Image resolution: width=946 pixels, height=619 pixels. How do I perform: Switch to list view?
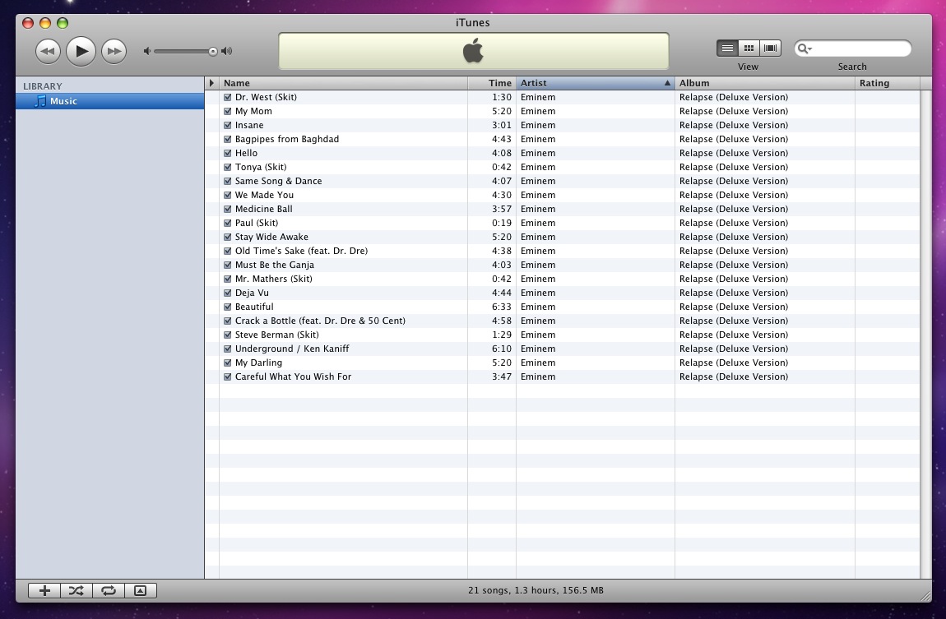tap(728, 49)
